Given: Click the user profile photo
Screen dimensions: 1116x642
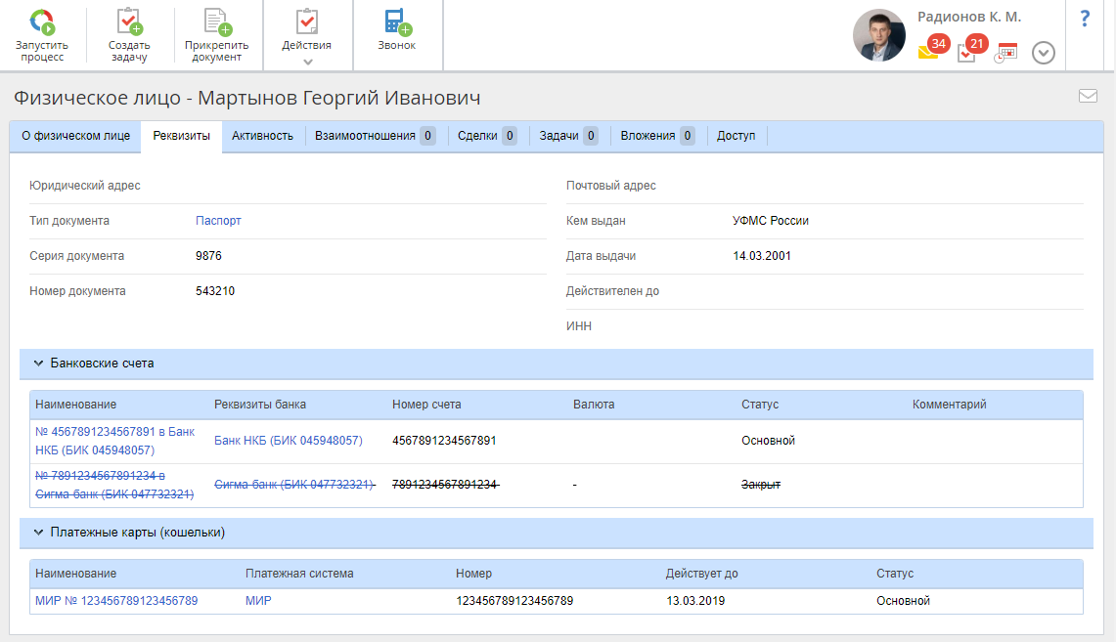Looking at the screenshot, I should [879, 36].
